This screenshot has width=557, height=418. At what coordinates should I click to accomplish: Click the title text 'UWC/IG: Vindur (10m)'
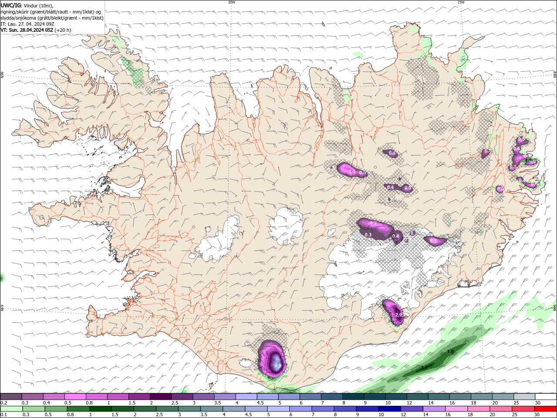click(27, 5)
